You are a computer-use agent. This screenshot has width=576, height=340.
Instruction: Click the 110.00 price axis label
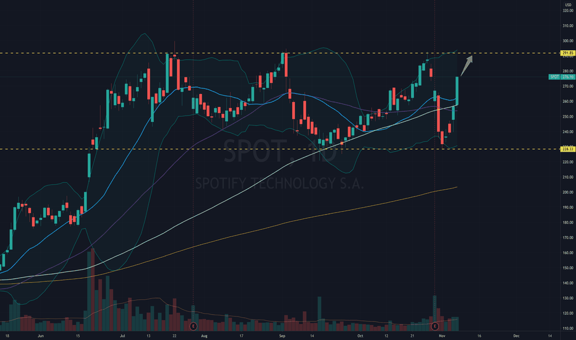tap(567, 328)
